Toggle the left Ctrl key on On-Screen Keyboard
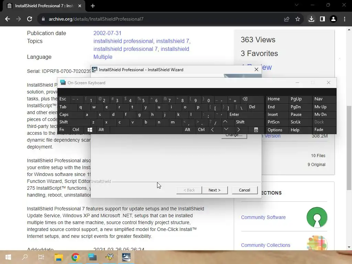 point(77,130)
